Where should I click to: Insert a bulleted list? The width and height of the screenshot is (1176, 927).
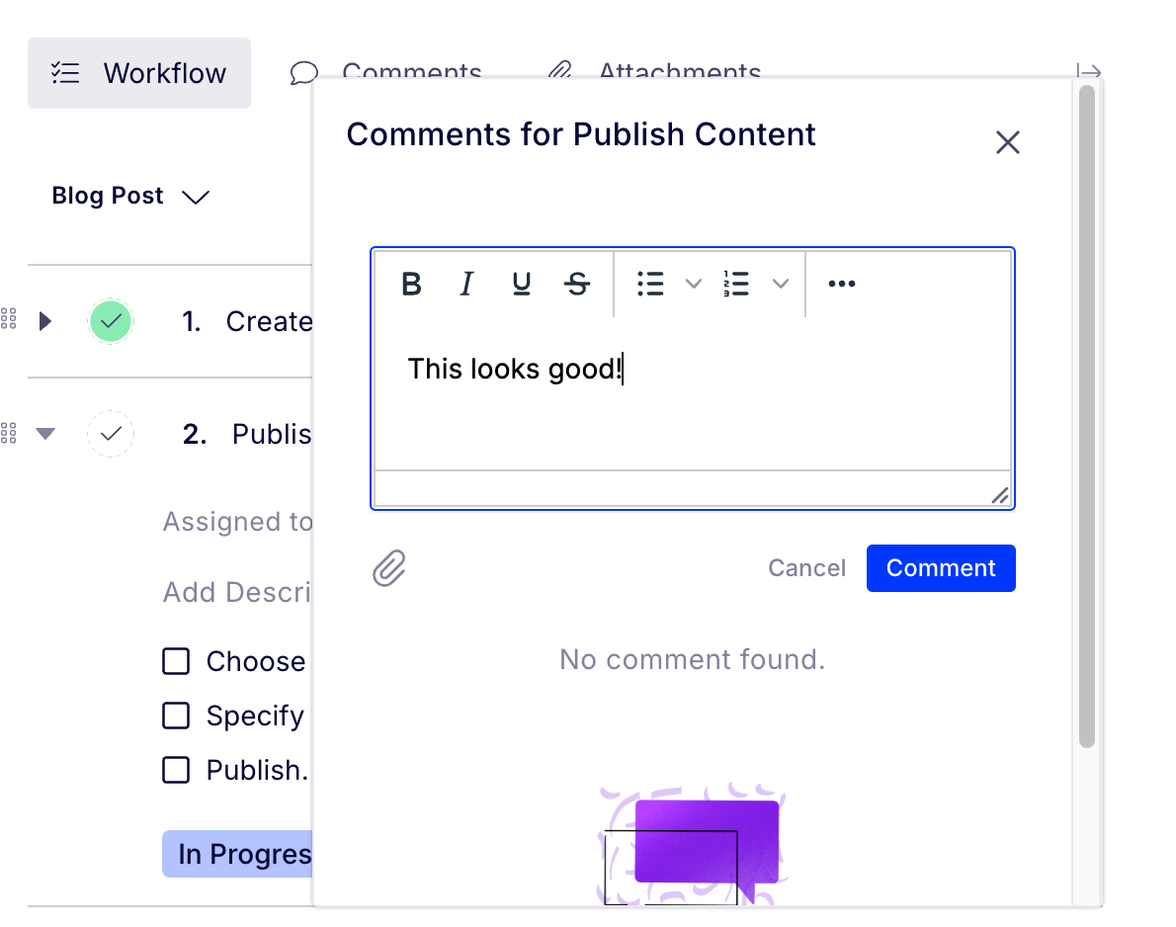(x=650, y=285)
